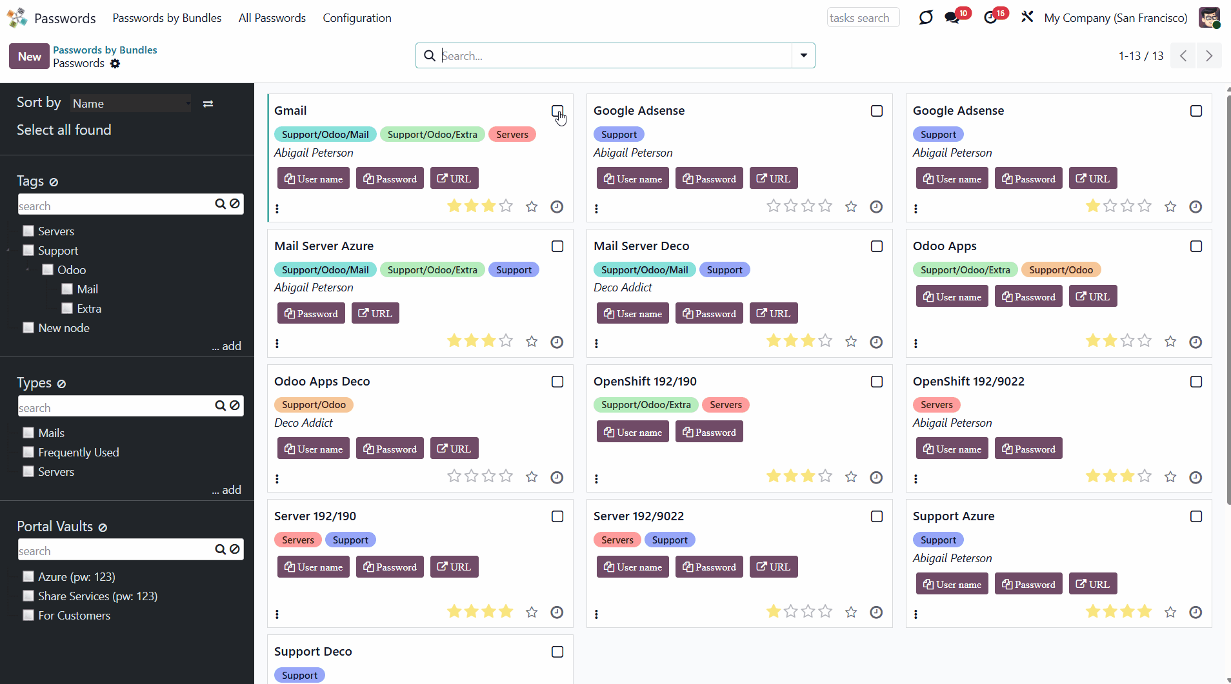Clear the Tags search filter icon
This screenshot has width=1231, height=684.
tap(235, 204)
